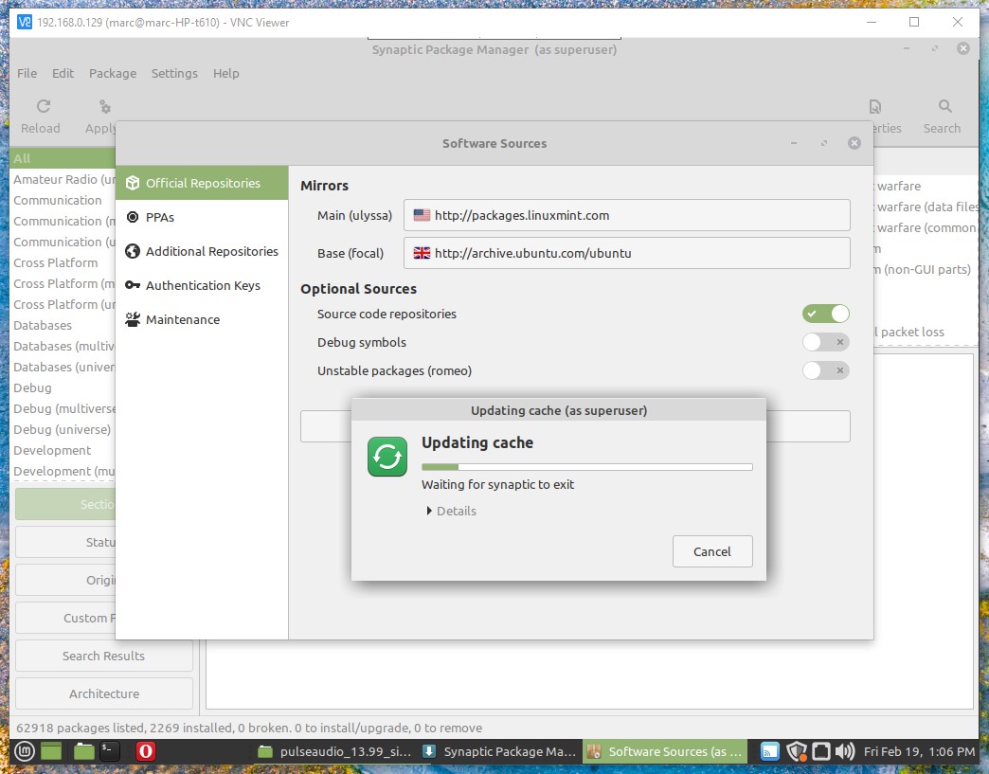Cancel the cache update
Viewport: 989px width, 774px height.
(x=712, y=551)
